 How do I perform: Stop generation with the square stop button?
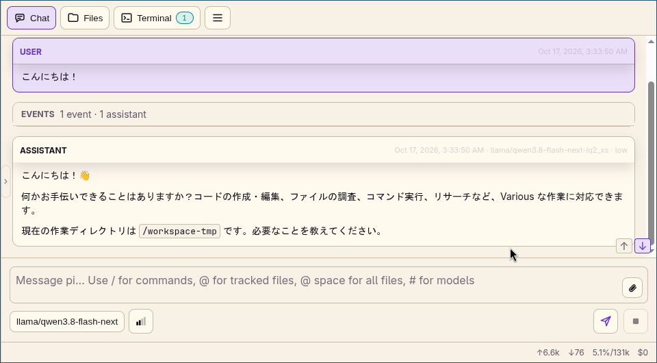pos(636,321)
